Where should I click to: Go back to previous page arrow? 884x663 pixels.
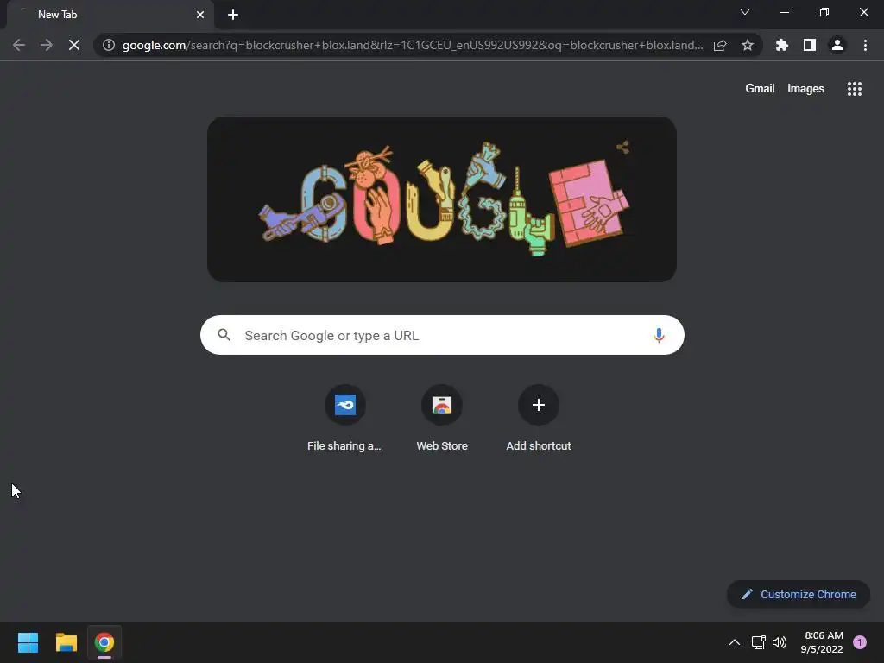click(x=19, y=45)
